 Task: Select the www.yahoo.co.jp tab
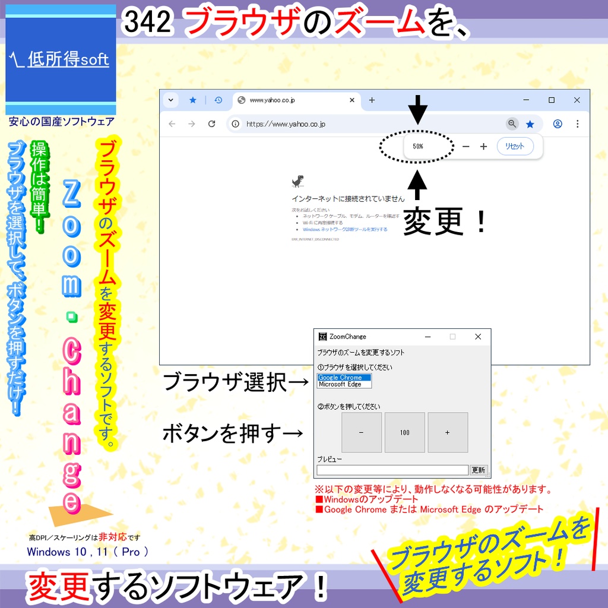click(297, 100)
